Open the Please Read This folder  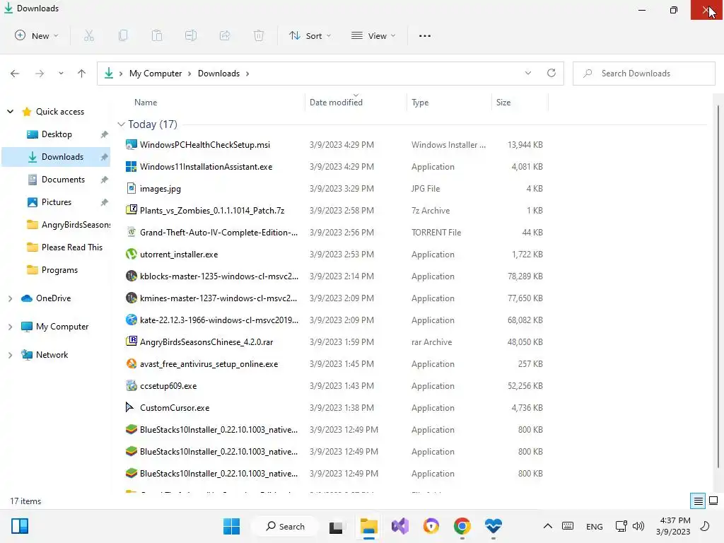point(72,247)
